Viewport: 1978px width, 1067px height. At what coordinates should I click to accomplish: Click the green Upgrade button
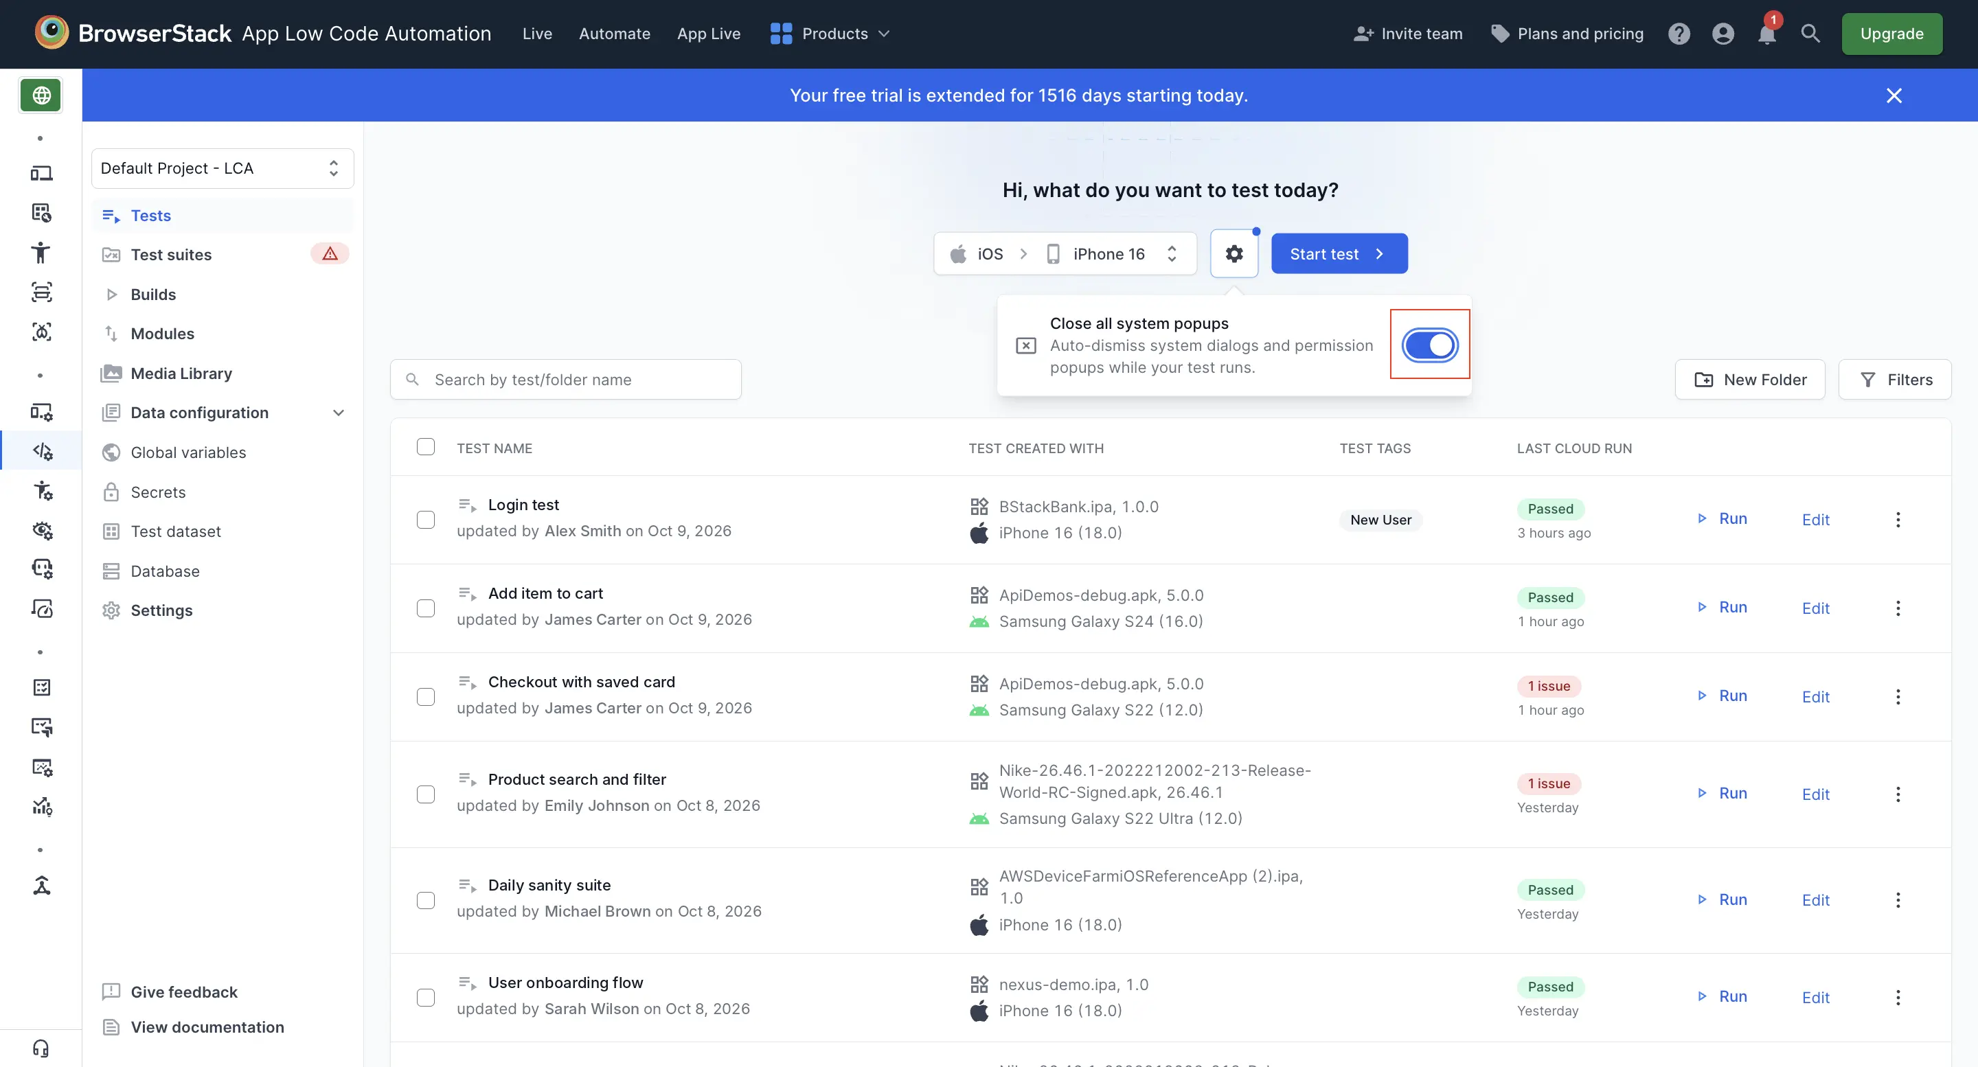[1891, 34]
